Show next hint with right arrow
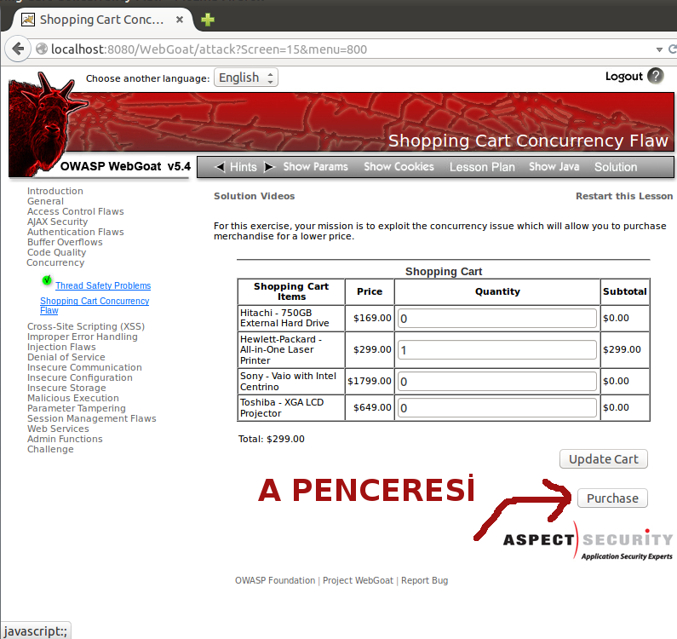The image size is (677, 639). tap(269, 167)
